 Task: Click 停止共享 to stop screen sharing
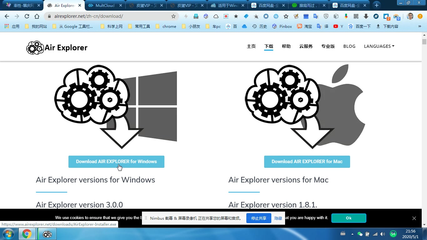(259, 218)
